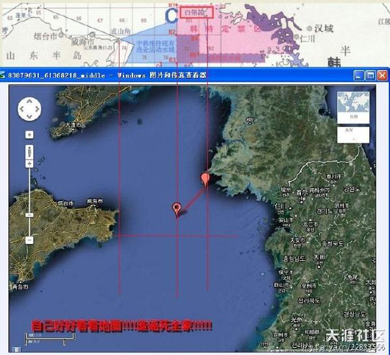Click the small square button below compass
The height and width of the screenshot is (355, 390).
(29, 134)
